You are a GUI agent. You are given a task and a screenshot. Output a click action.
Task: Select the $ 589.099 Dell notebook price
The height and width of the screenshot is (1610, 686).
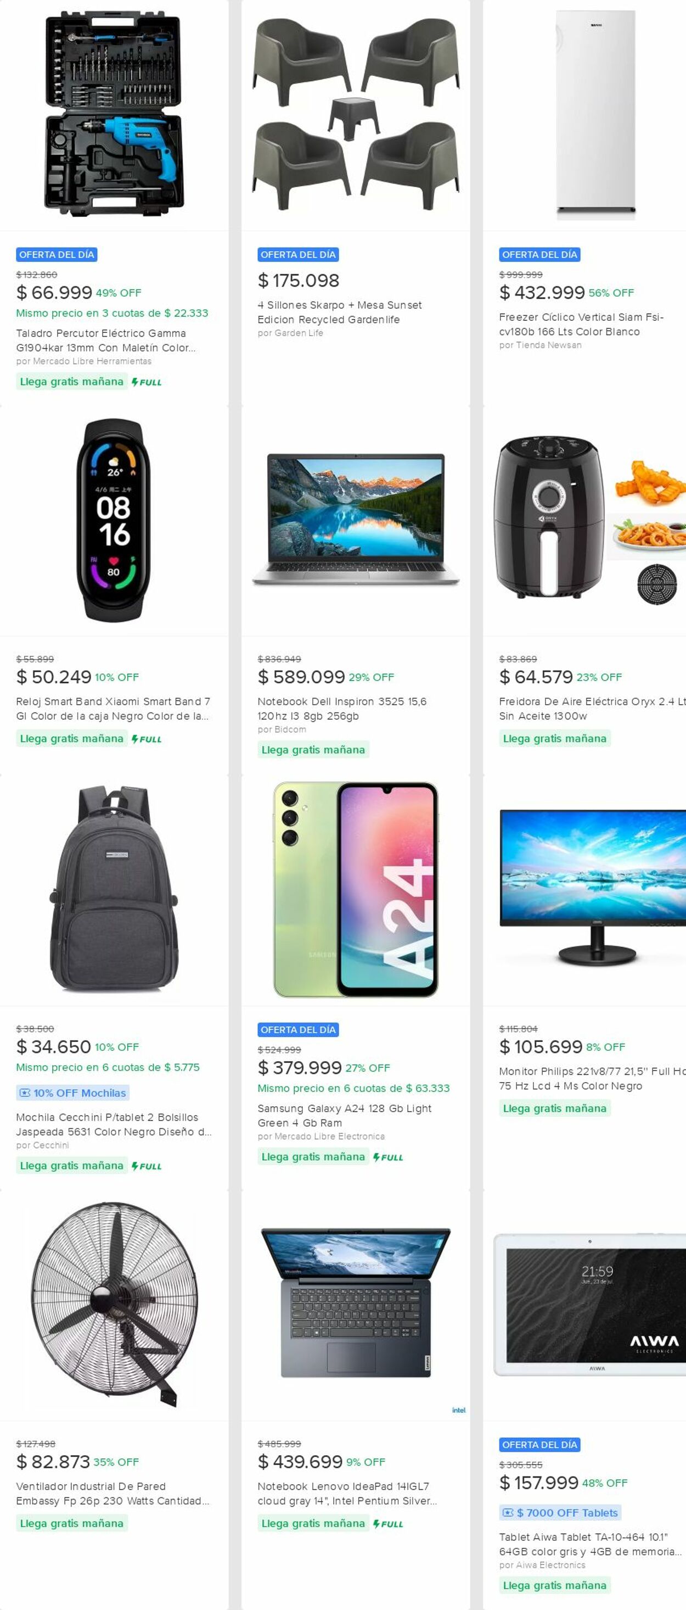click(x=301, y=677)
